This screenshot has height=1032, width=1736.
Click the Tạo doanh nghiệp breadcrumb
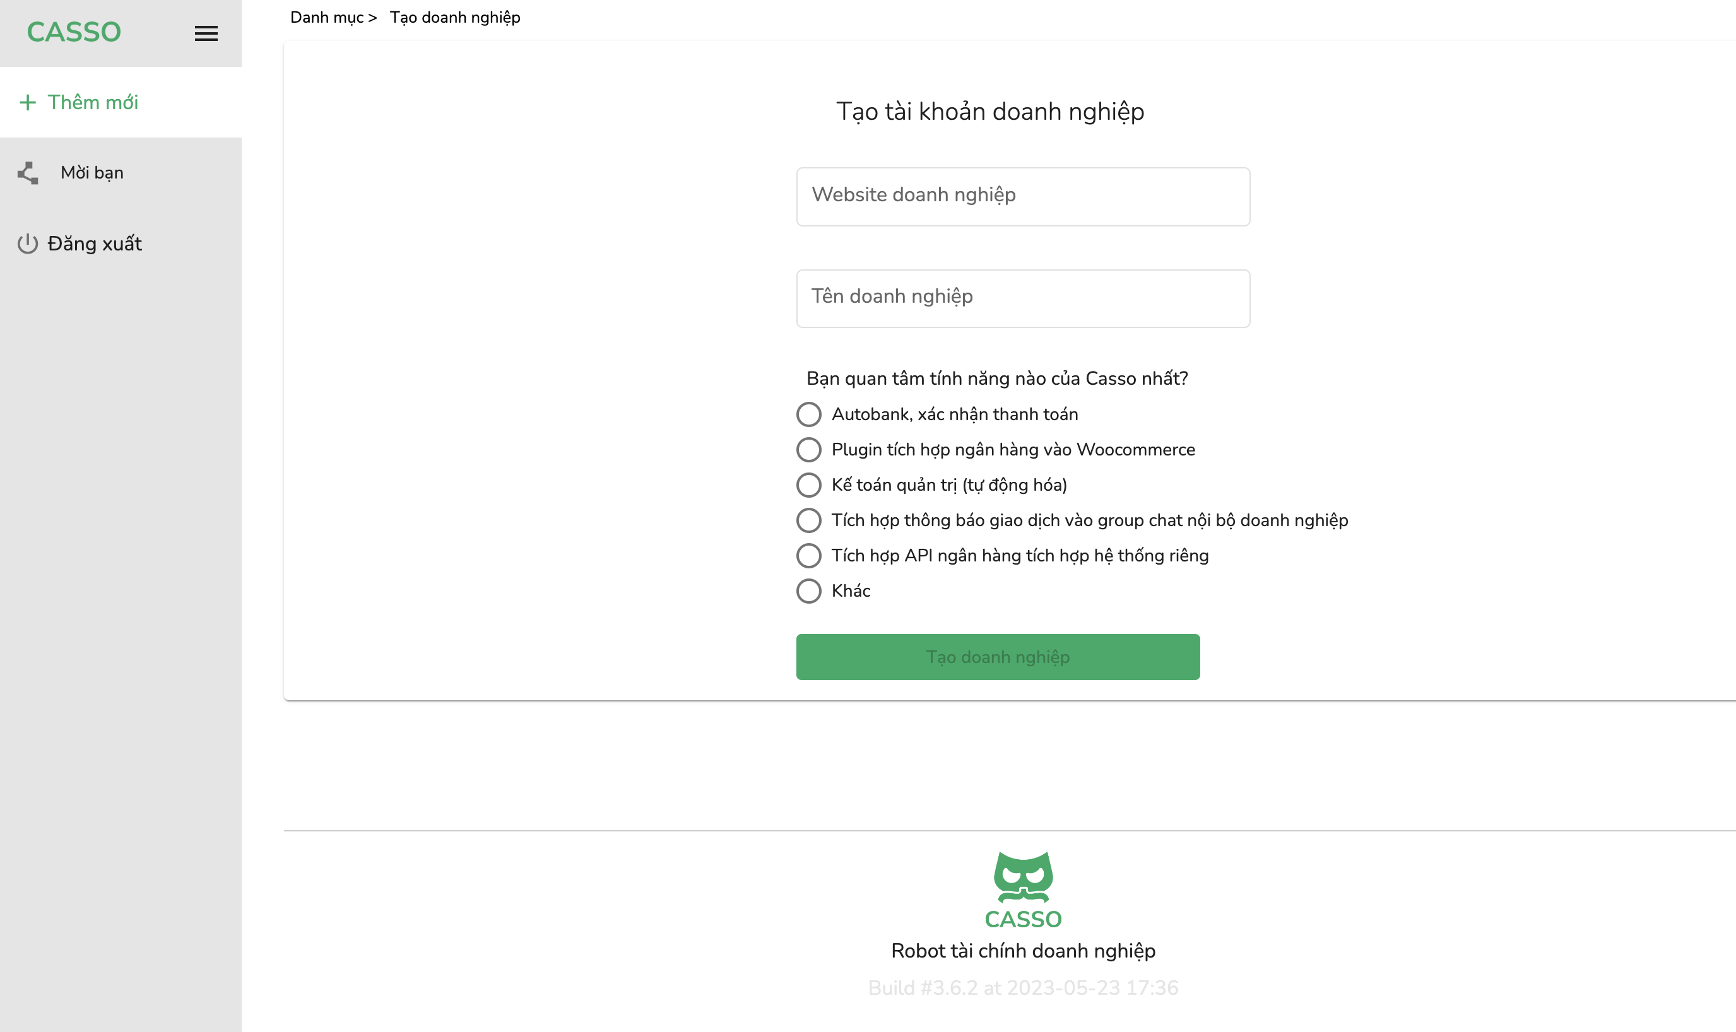(x=455, y=18)
